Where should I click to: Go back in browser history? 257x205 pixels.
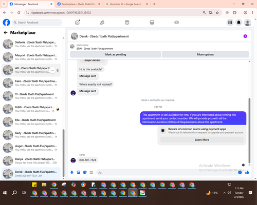[x=5, y=12]
